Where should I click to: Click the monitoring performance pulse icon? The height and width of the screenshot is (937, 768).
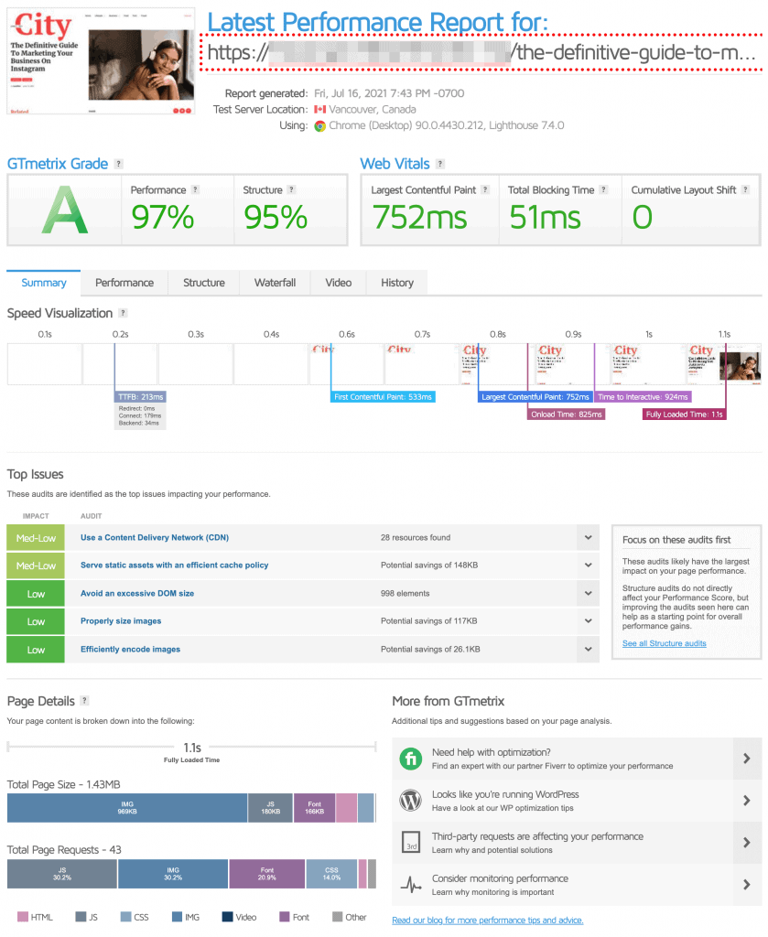point(411,885)
